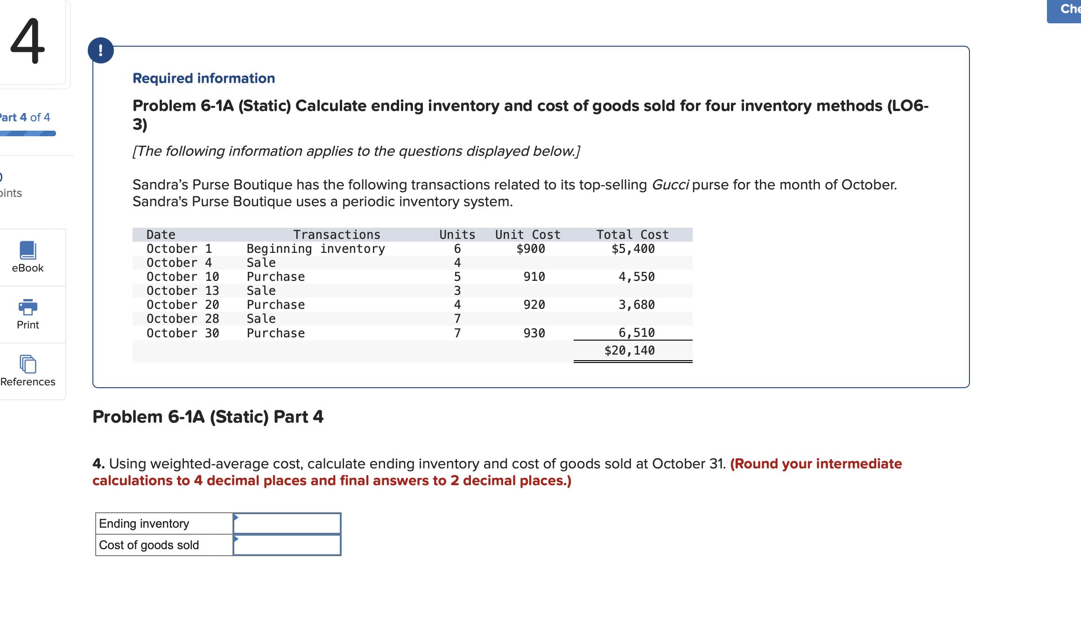Screen dimensions: 1081x628
Task: Click the exclamation alert icon on the information panel
Action: [102, 50]
